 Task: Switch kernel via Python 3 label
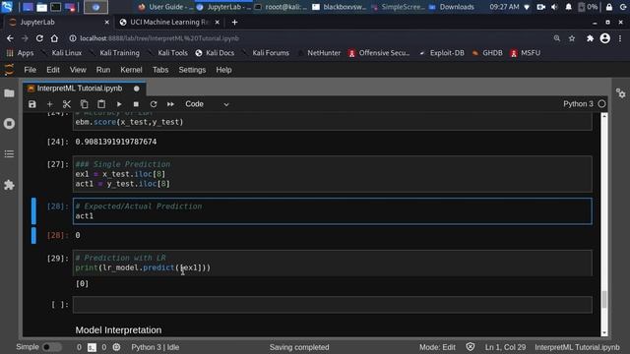578,104
